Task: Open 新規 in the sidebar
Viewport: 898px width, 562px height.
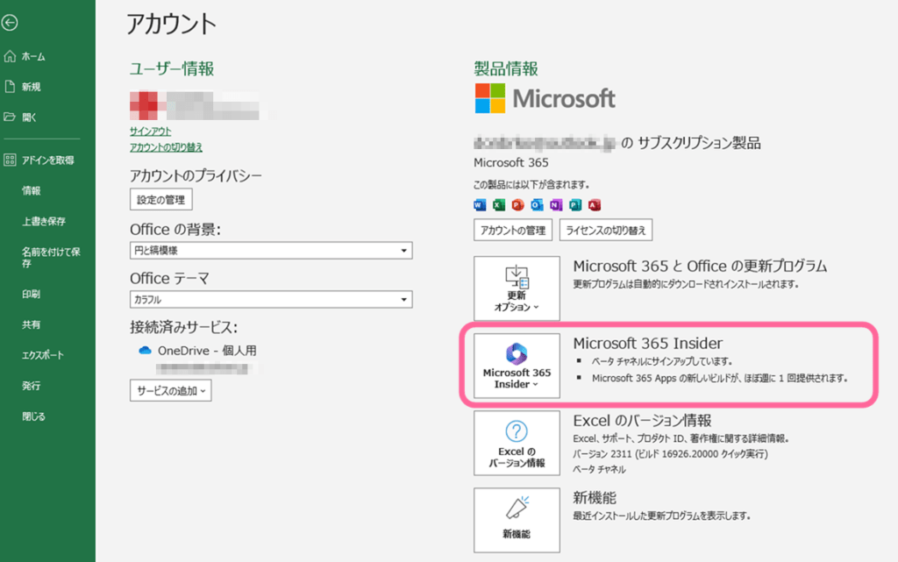Action: (31, 87)
